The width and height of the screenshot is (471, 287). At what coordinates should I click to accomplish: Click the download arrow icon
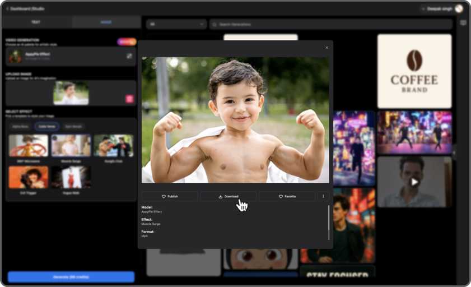(x=221, y=197)
